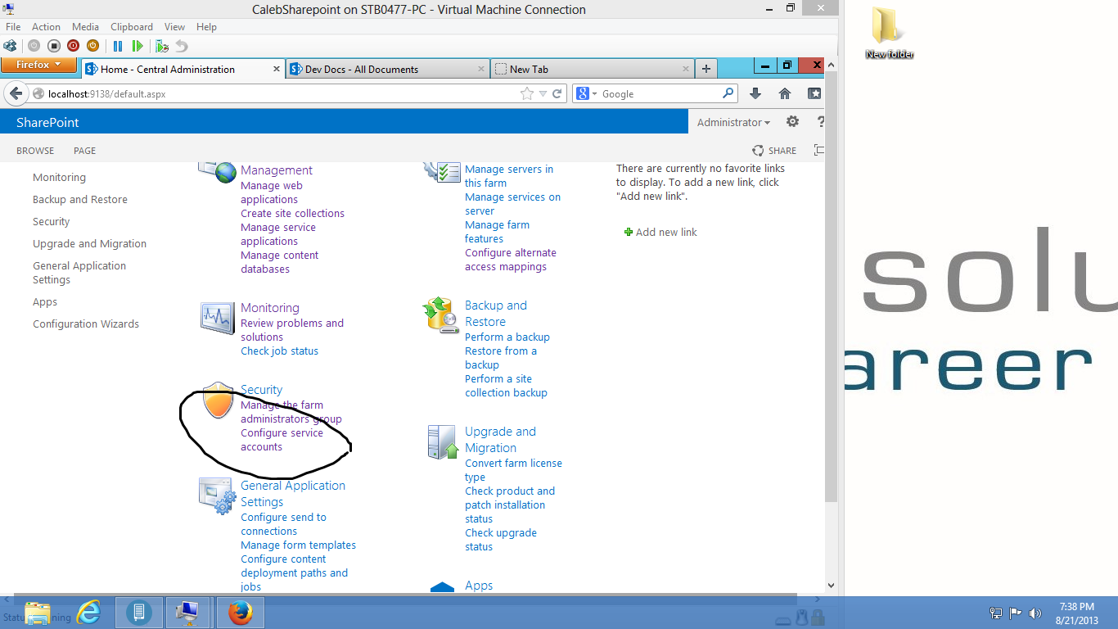1118x629 pixels.
Task: Expand the Administrator account menu
Action: click(x=733, y=122)
